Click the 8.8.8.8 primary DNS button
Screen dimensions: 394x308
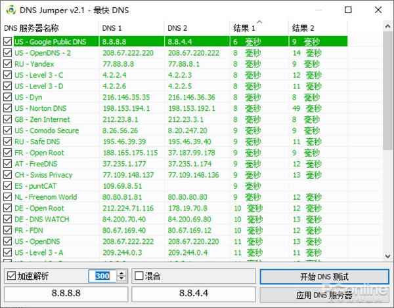(66, 294)
